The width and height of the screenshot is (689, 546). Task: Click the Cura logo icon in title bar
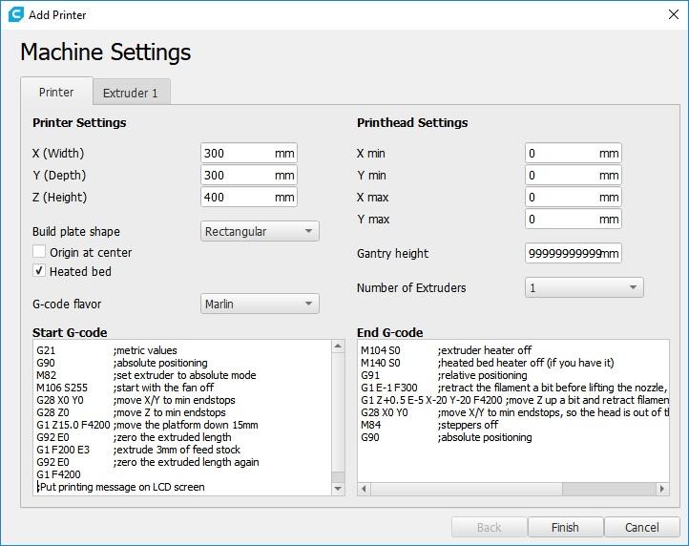point(13,13)
